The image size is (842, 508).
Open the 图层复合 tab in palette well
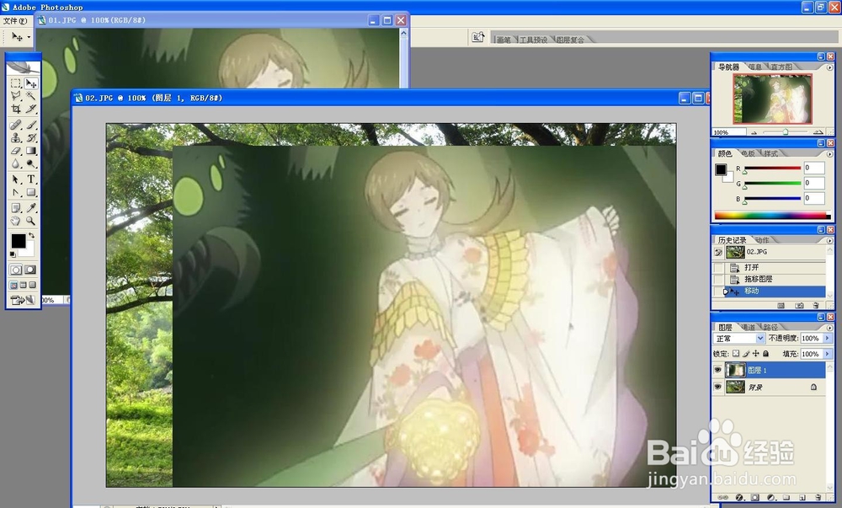tap(570, 40)
